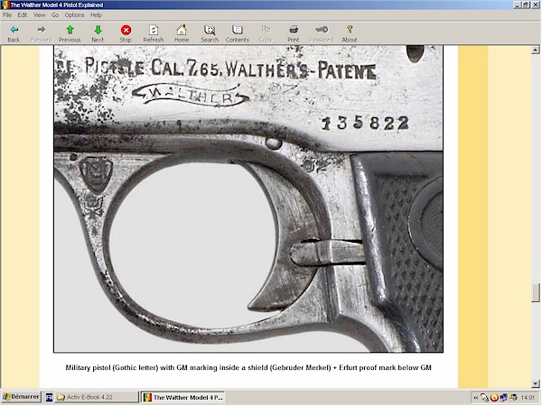Click the Walther pistol close-up photo

click(x=248, y=198)
